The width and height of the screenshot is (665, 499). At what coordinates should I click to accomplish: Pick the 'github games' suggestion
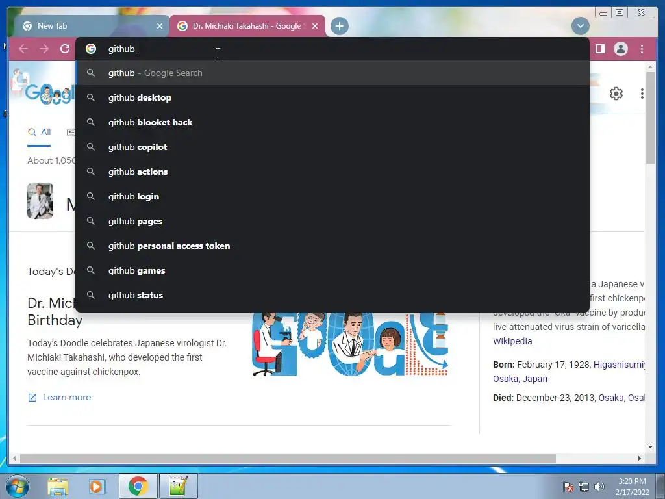[x=333, y=270]
